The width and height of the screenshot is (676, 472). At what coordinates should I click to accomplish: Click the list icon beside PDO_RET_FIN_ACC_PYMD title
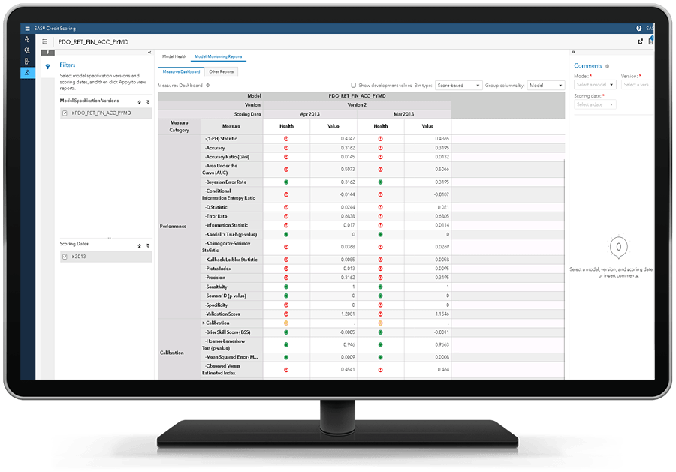pyautogui.click(x=46, y=41)
